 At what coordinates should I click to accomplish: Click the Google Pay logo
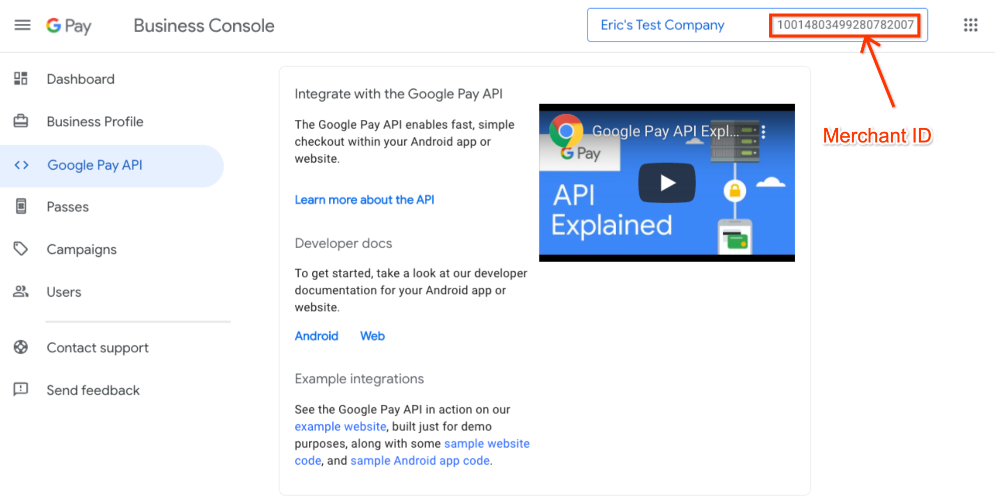pos(69,26)
